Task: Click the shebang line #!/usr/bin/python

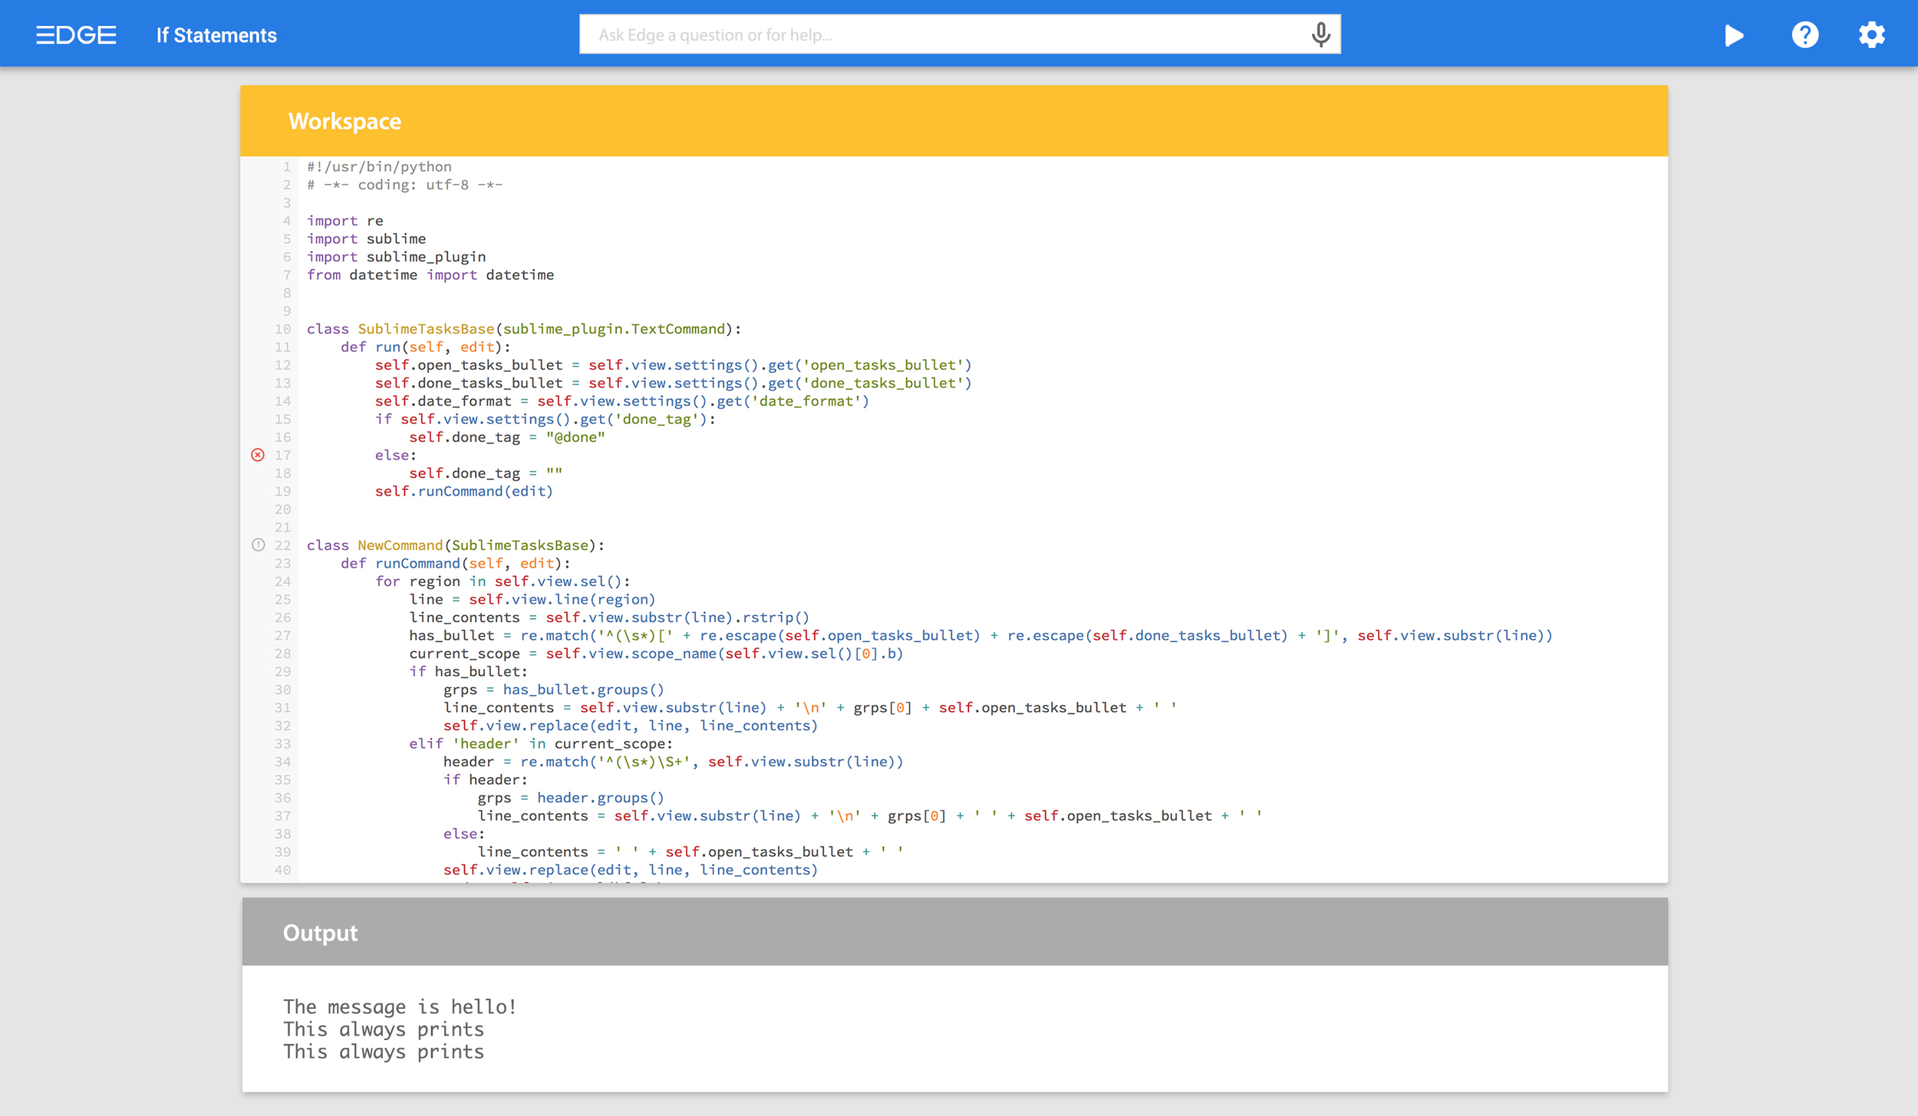Action: point(379,167)
